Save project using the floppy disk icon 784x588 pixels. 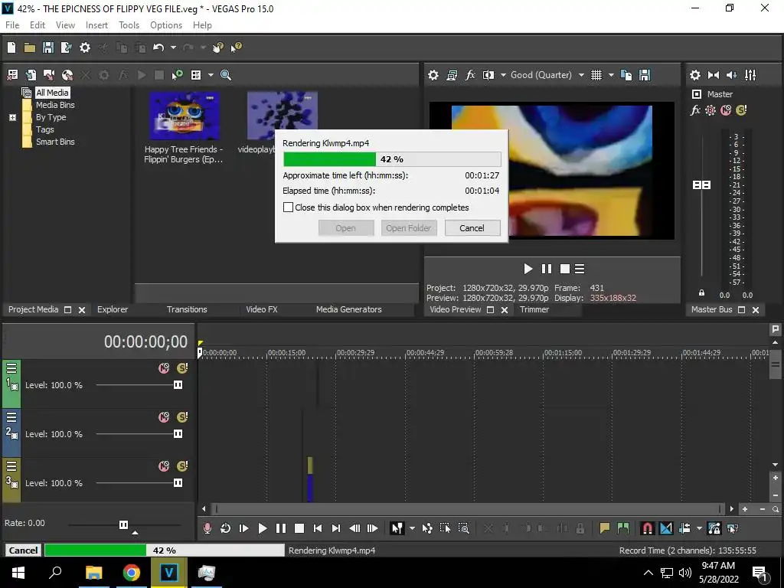(x=48, y=47)
